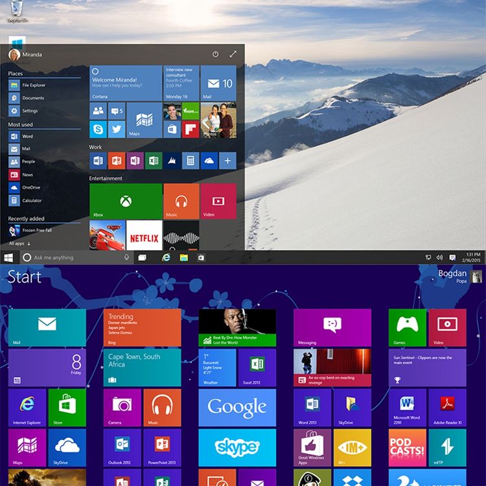The width and height of the screenshot is (486, 486).
Task: Open Calculator tile in Work group
Action: pos(191,161)
